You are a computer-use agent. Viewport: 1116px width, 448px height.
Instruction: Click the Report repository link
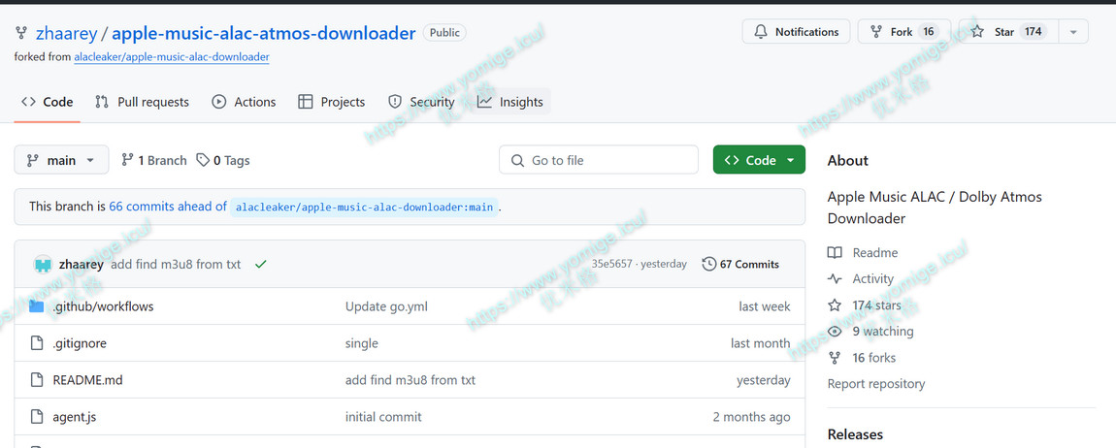click(x=875, y=384)
